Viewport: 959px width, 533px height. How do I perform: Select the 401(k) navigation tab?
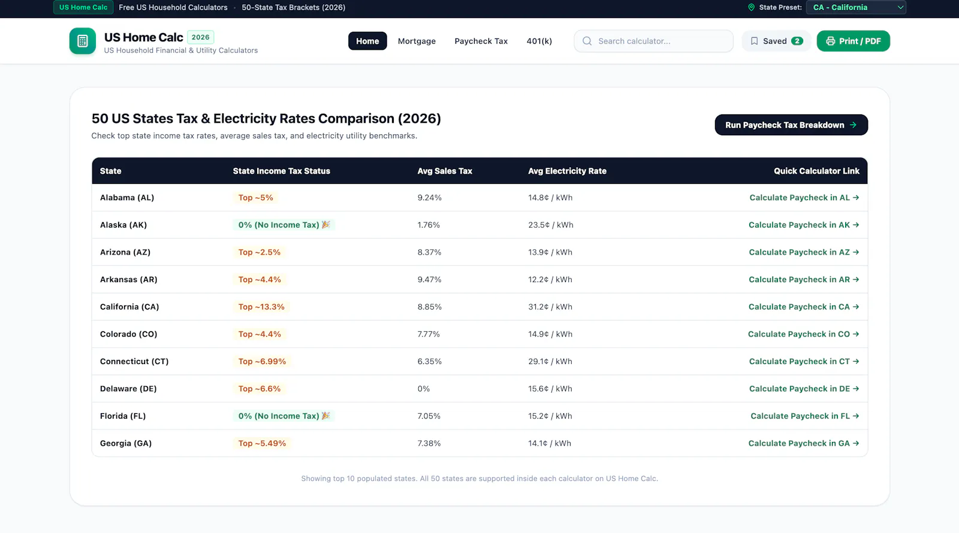(539, 41)
